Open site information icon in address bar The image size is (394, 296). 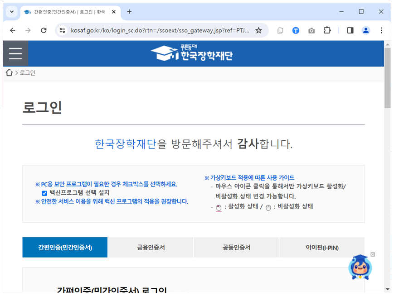coord(62,30)
